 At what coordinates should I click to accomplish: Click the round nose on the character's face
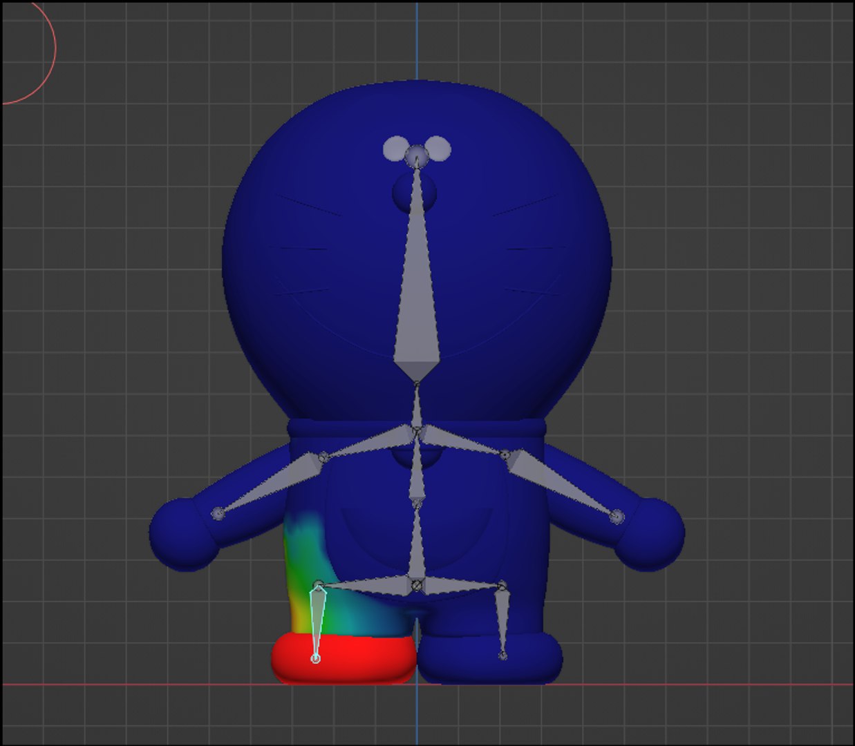415,192
